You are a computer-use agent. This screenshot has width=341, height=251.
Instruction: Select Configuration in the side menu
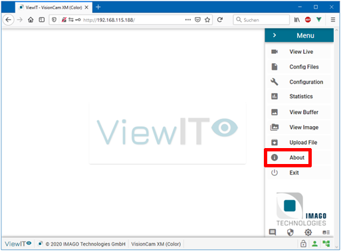[x=299, y=82]
